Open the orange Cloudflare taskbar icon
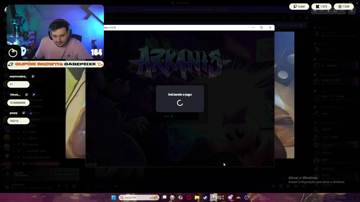This screenshot has height=202, width=360. click(238, 198)
